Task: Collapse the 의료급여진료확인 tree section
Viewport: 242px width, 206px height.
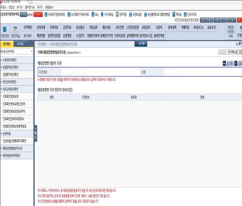Action: (1, 89)
